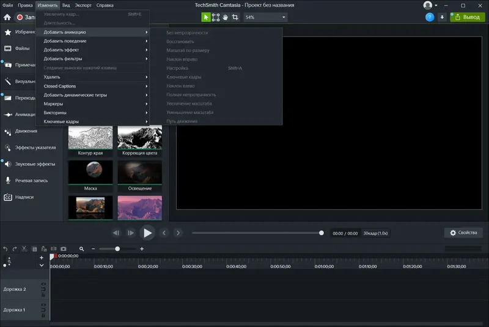Screen dimensions: 489x327
Task: Click the camera snapshot icon on timeline toolbar
Action: (64, 249)
